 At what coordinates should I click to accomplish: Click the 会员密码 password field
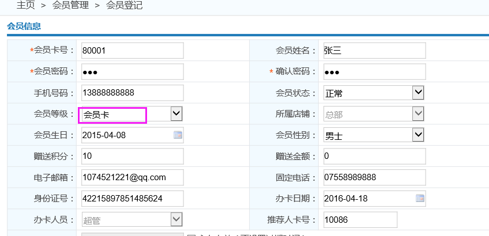point(132,72)
